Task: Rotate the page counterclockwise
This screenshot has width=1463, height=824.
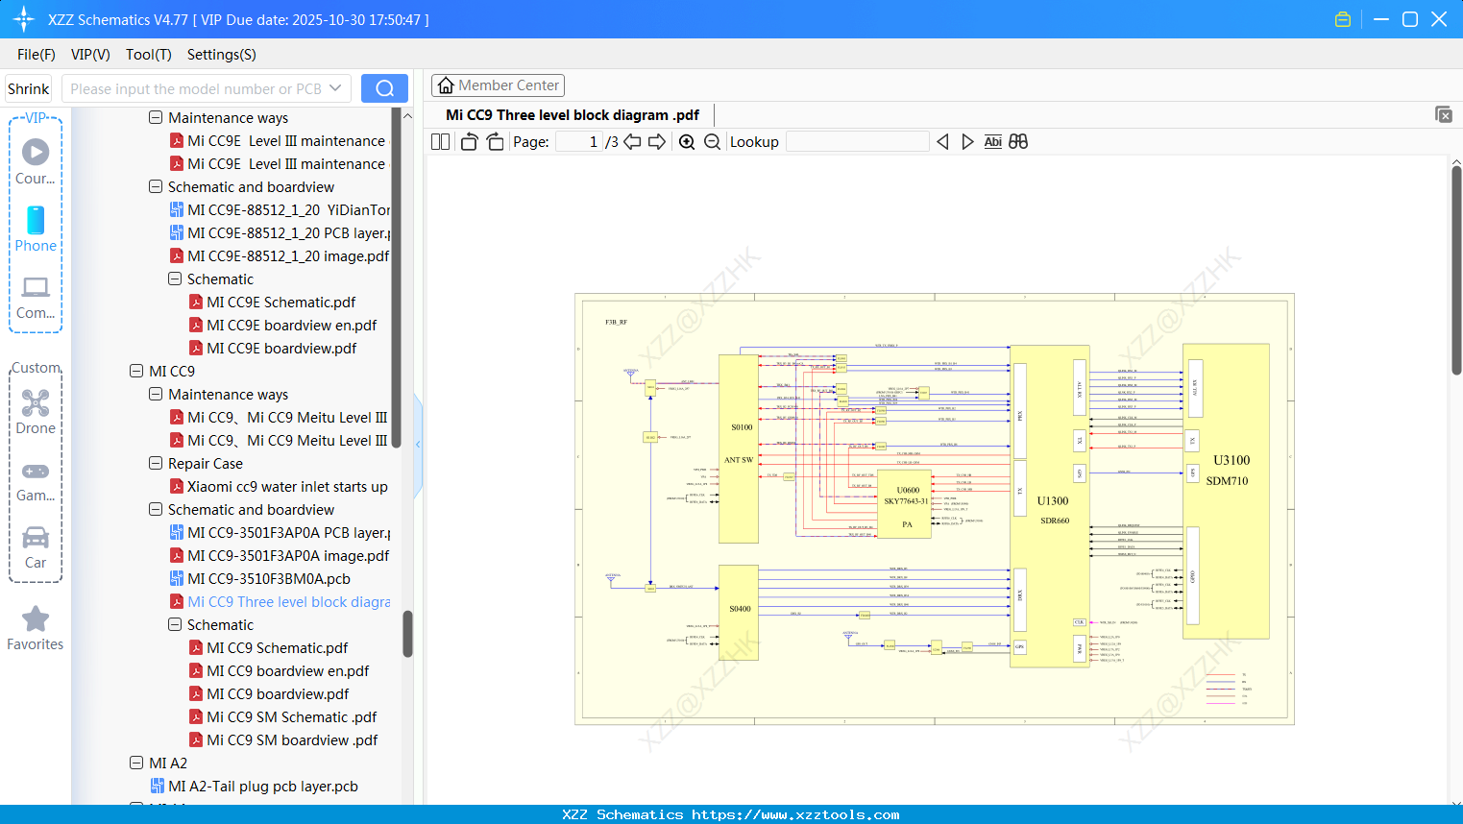Action: pyautogui.click(x=468, y=141)
